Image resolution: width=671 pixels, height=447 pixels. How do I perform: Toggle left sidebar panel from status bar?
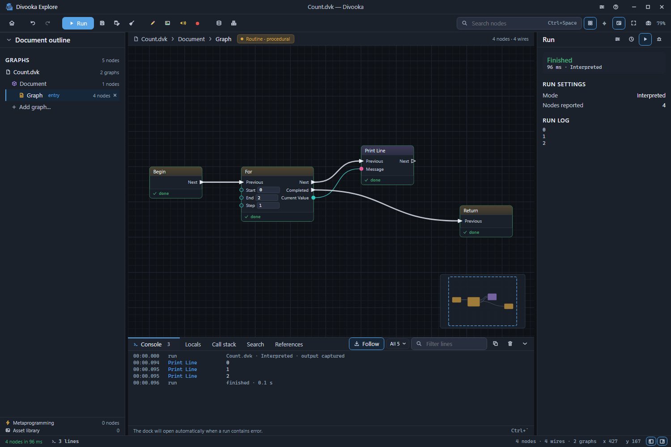click(651, 441)
